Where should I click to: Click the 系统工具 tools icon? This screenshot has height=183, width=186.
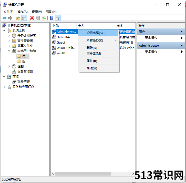[9, 30]
